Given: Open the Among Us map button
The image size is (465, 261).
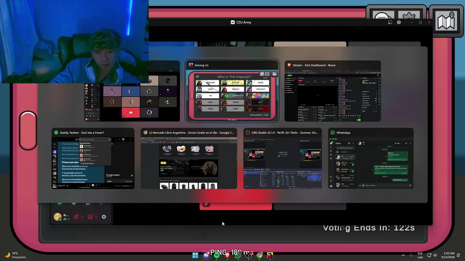Looking at the screenshot, I should tap(446, 21).
